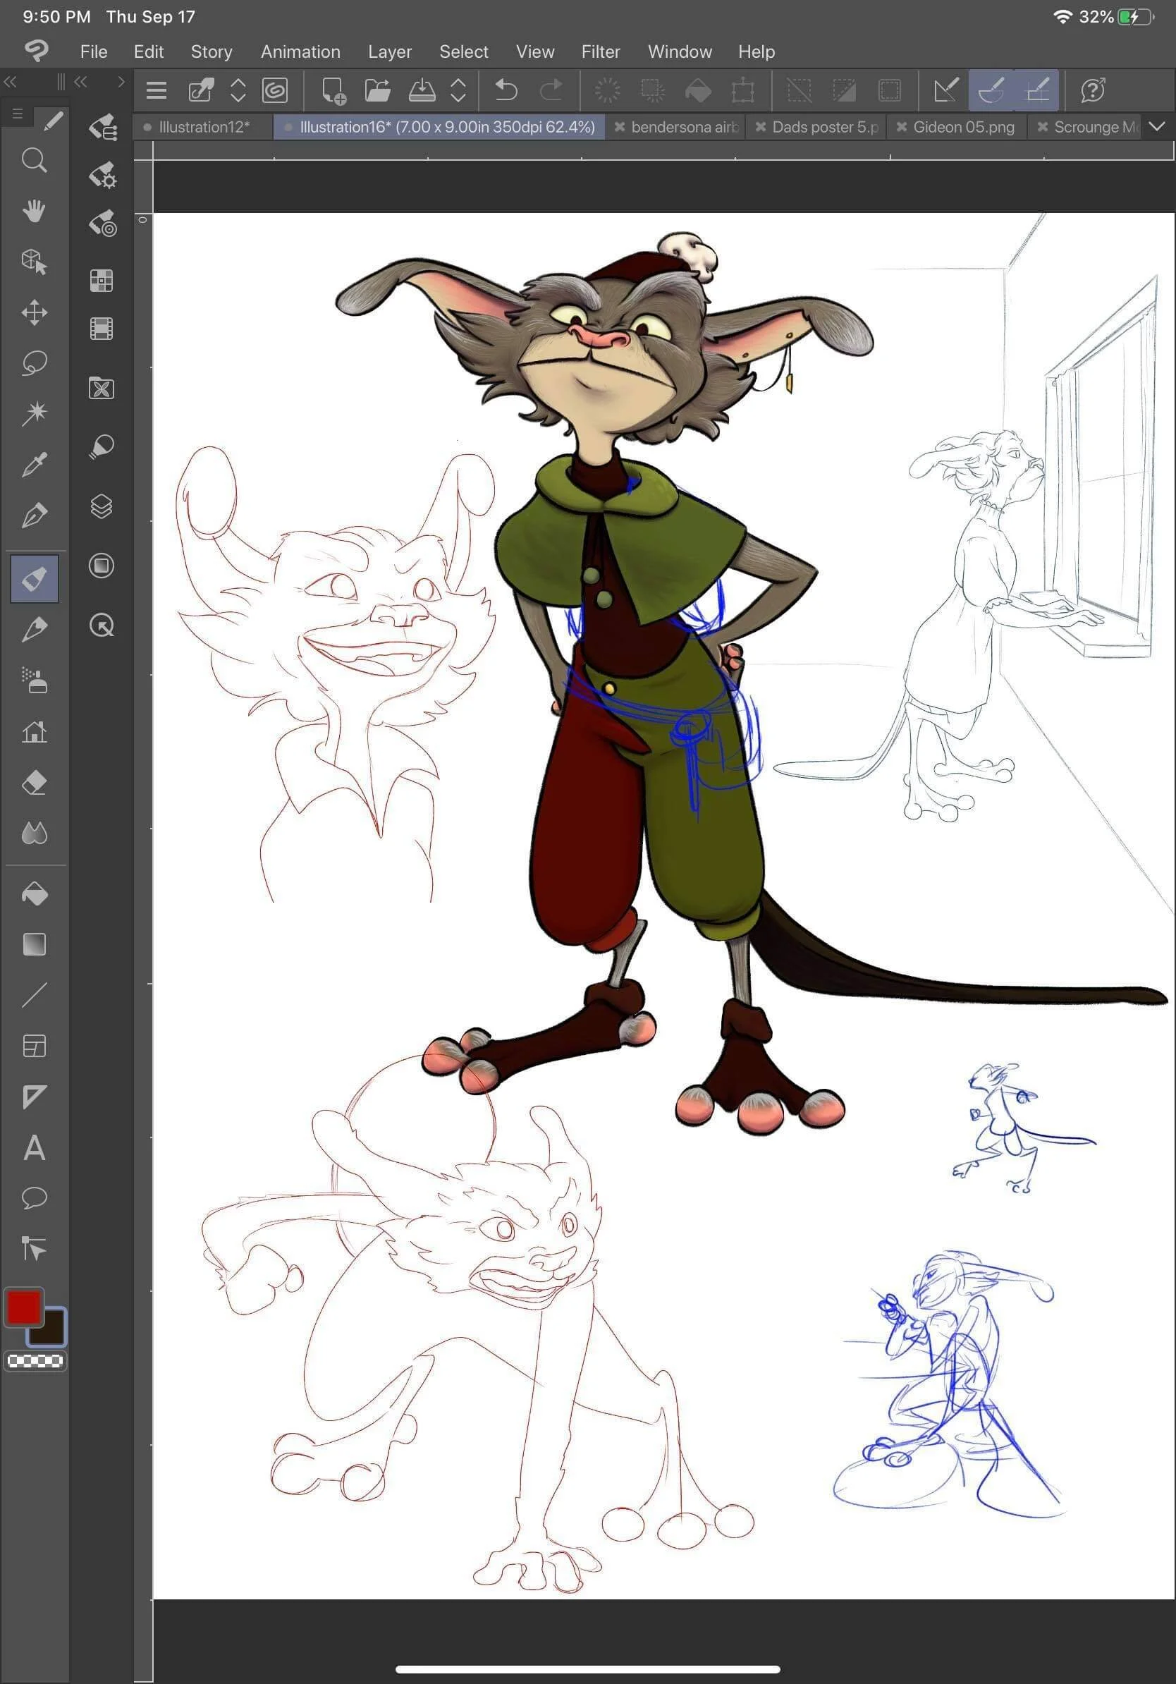
Task: Toggle Show Selection Border icon
Action: tap(889, 90)
